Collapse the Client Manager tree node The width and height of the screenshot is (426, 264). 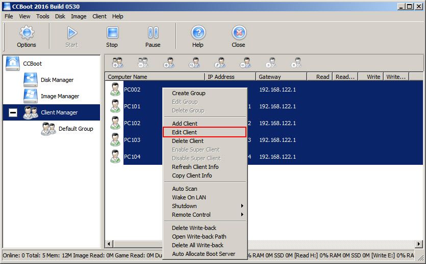point(13,112)
